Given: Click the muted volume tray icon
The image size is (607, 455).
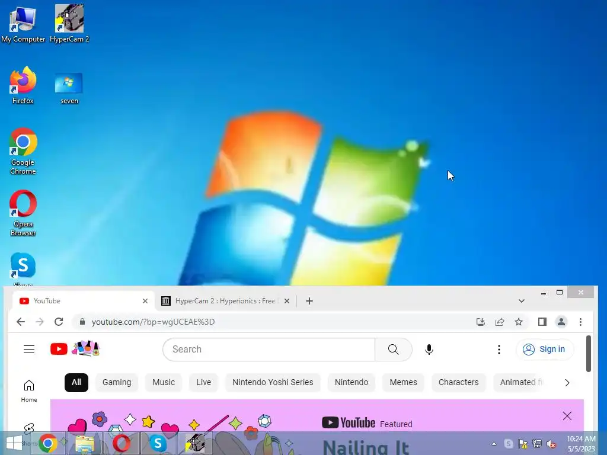Looking at the screenshot, I should pos(551,444).
